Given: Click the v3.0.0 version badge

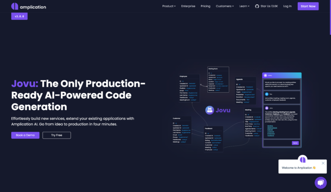Looking at the screenshot, I should coord(19,16).
